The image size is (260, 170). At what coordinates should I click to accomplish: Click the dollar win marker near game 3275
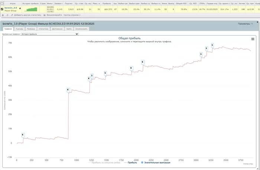click(212, 45)
